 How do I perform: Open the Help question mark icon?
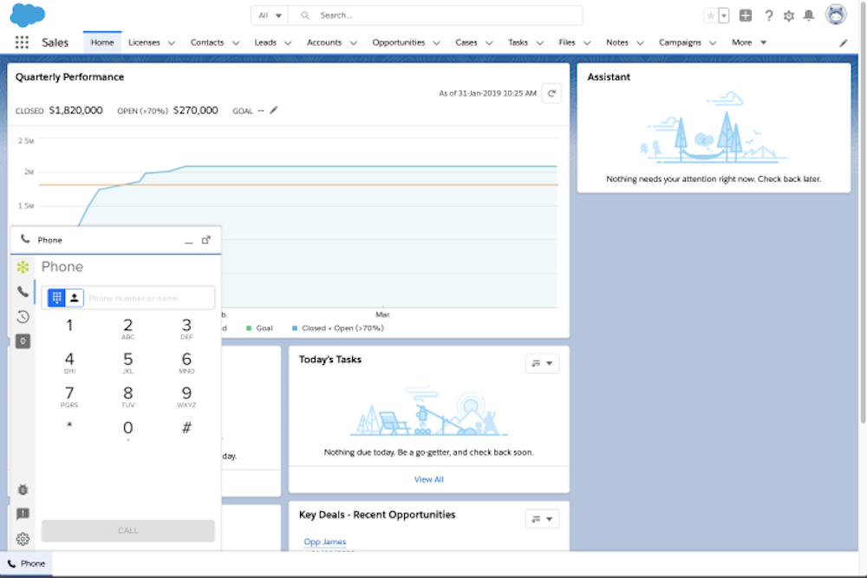768,16
